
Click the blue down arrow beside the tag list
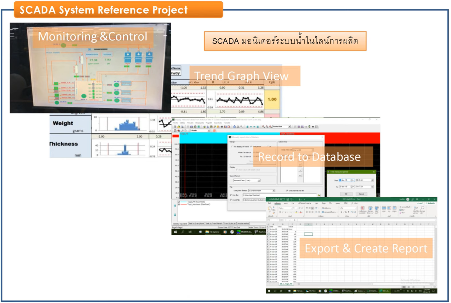tap(175, 215)
